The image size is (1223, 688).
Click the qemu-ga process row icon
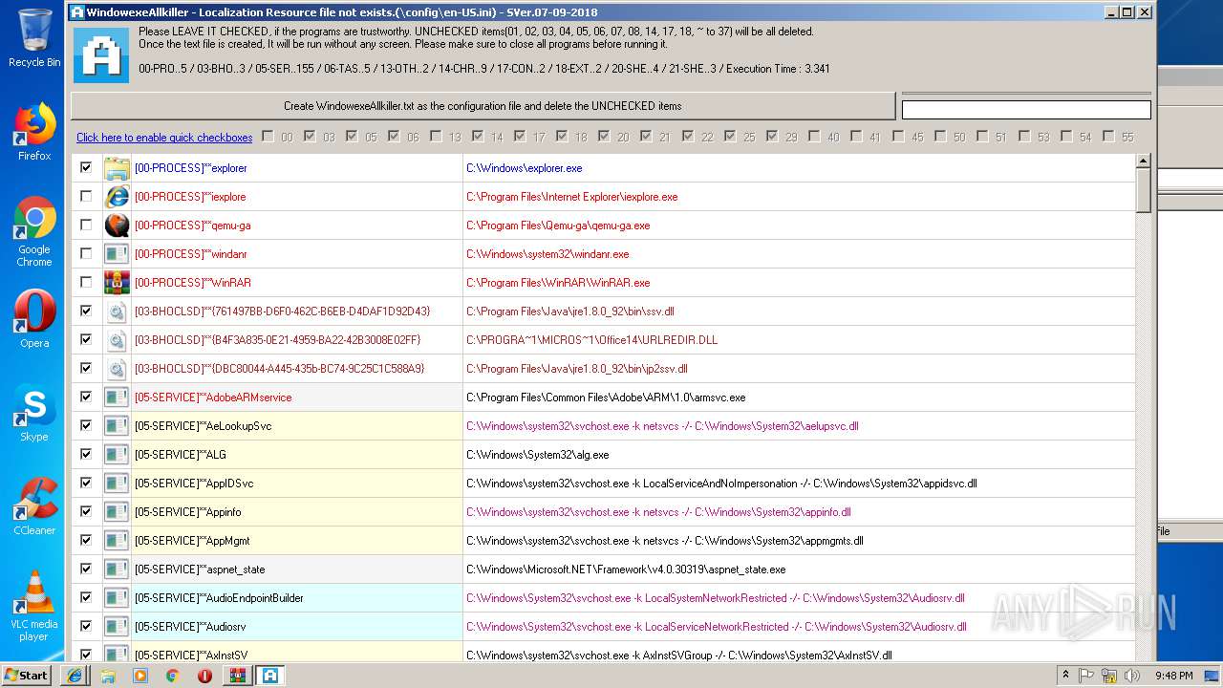pyautogui.click(x=117, y=226)
